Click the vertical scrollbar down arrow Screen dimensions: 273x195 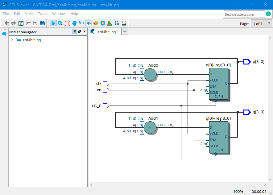coord(270,179)
